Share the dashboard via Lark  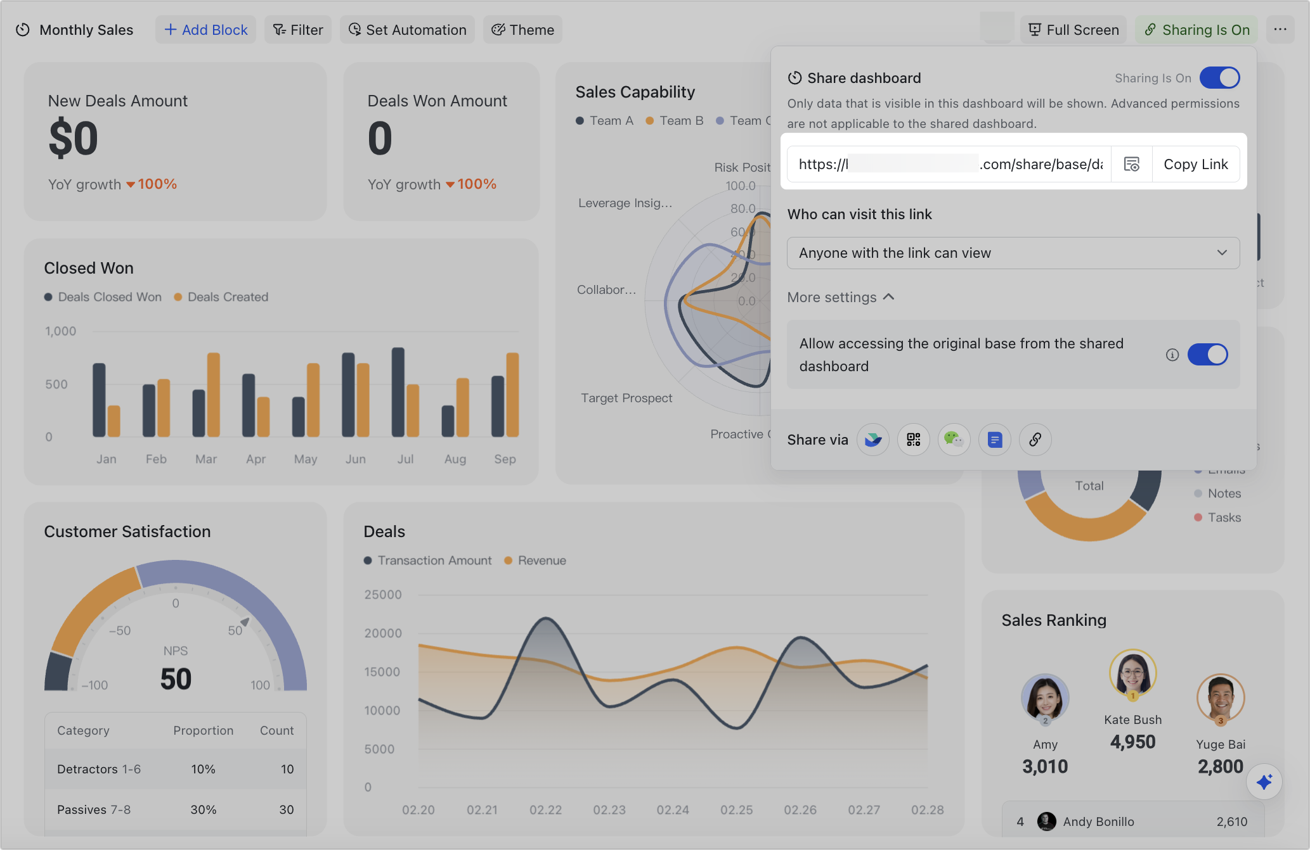[x=873, y=440]
